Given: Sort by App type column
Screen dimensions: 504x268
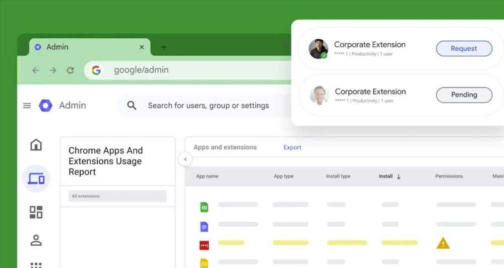Looking at the screenshot, I should pyautogui.click(x=283, y=176).
